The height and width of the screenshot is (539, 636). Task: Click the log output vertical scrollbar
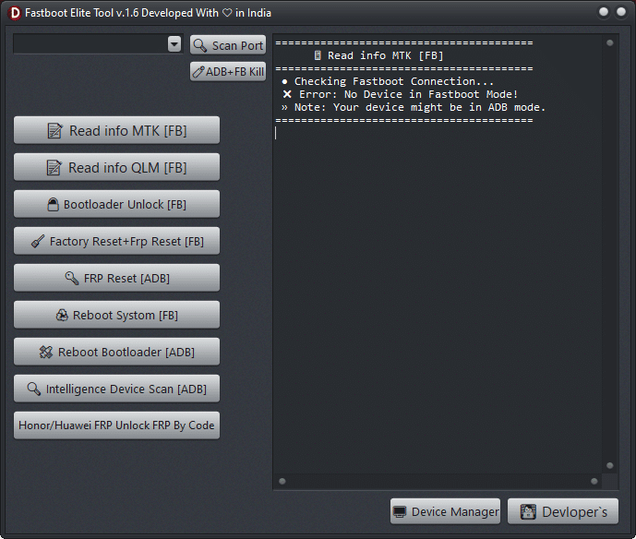pyautogui.click(x=609, y=254)
